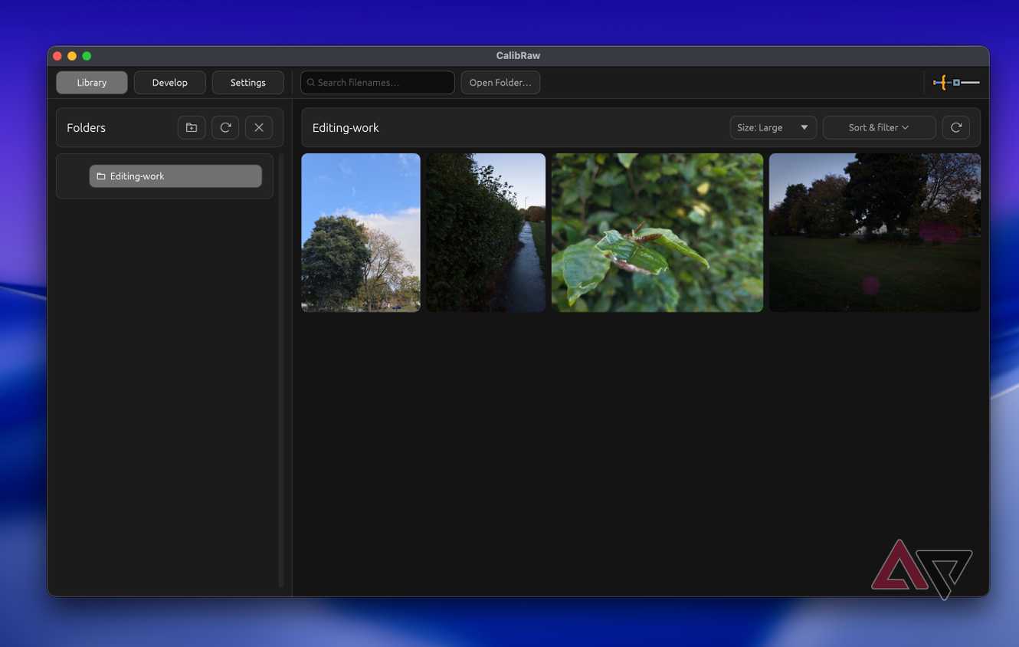Select the green leaf close-up thumbnail

657,232
